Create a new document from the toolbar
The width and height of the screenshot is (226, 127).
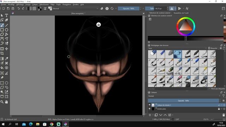(x=4, y=8)
